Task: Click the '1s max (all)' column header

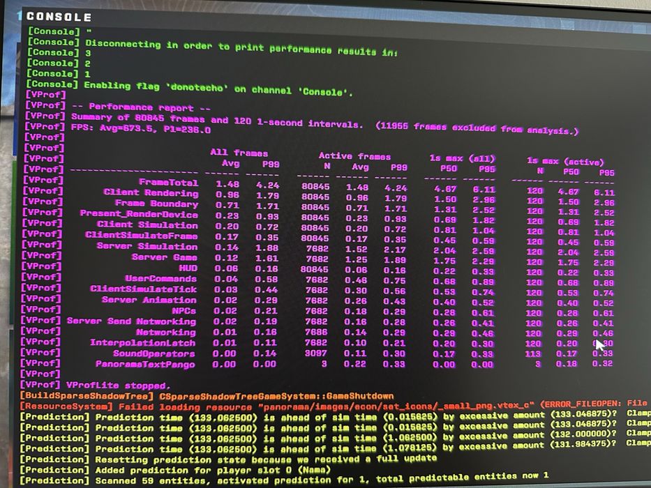Action: (x=462, y=158)
